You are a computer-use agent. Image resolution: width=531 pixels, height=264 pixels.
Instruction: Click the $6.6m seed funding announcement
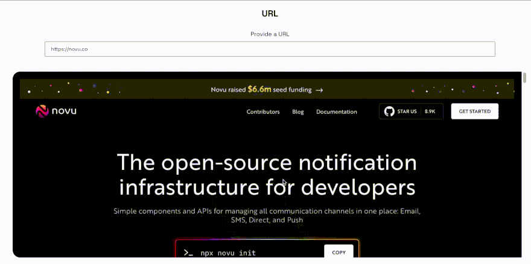tap(267, 90)
